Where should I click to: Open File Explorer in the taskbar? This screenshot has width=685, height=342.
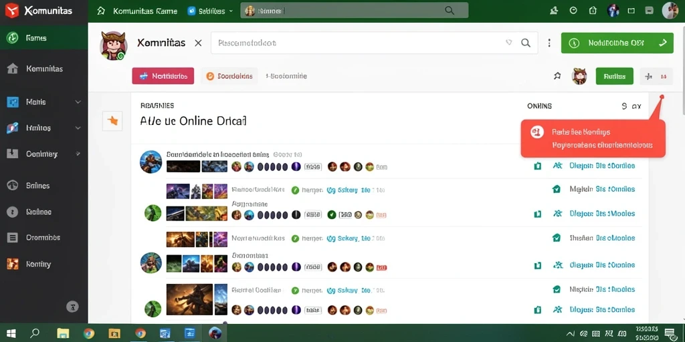(x=63, y=333)
